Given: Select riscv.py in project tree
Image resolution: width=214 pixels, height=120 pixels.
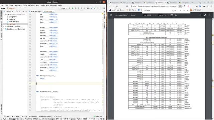Looking at the screenshot, I should [x=12, y=24].
